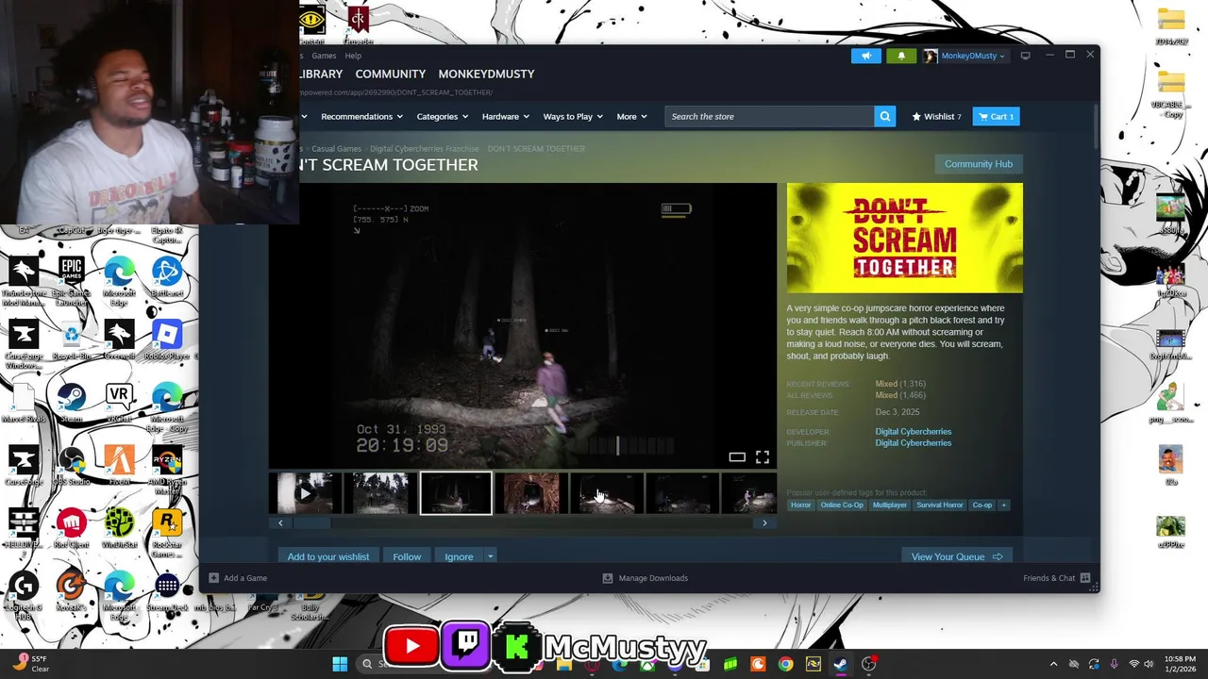Select the Thunderstore Mod Manager desktop icon

(24, 280)
